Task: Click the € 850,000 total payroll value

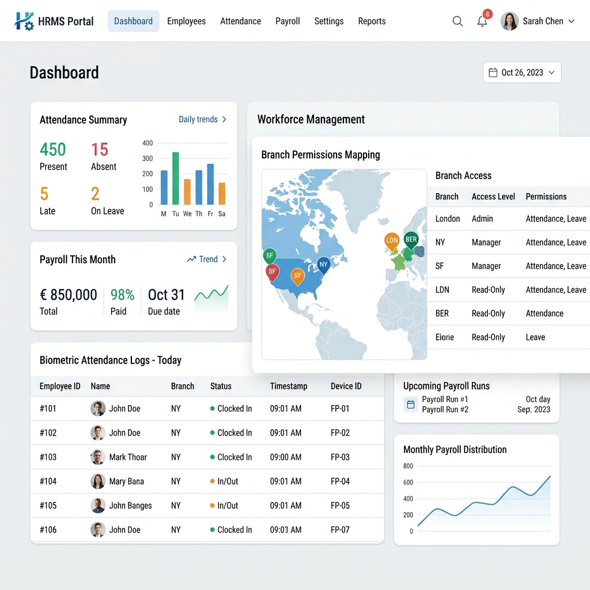Action: [x=69, y=294]
